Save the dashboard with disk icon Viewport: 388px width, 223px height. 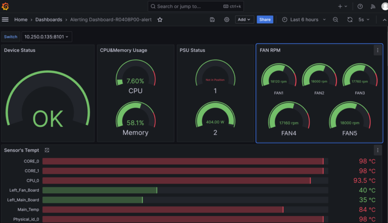[212, 20]
